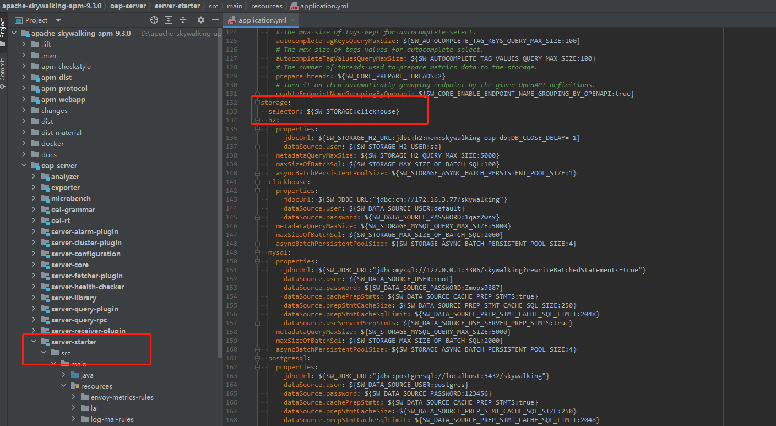
Task: Click src in the breadcrumb path
Action: coord(214,6)
